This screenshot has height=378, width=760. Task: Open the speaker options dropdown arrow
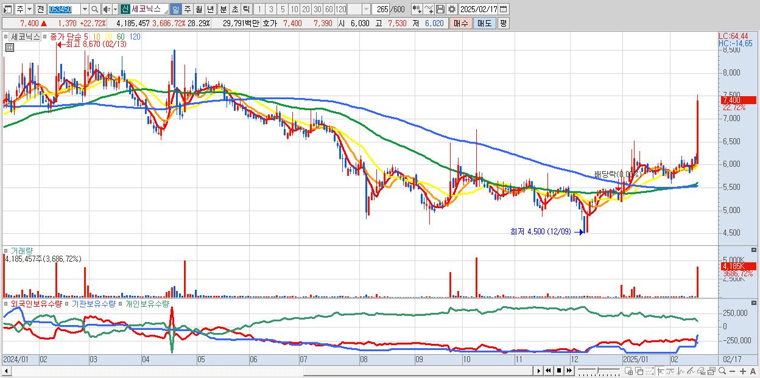(115, 9)
